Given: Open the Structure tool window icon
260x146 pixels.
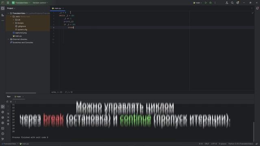Looking at the screenshot, I should pyautogui.click(x=3, y=15).
